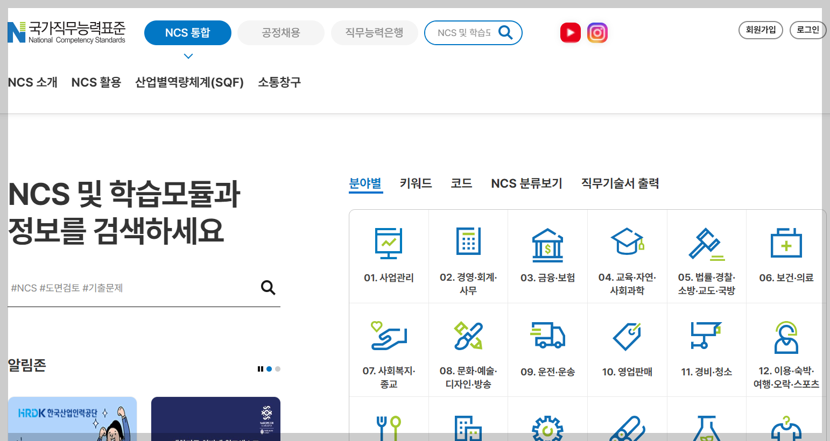
Task: Select the NCS 분류보기 tab
Action: (x=527, y=183)
